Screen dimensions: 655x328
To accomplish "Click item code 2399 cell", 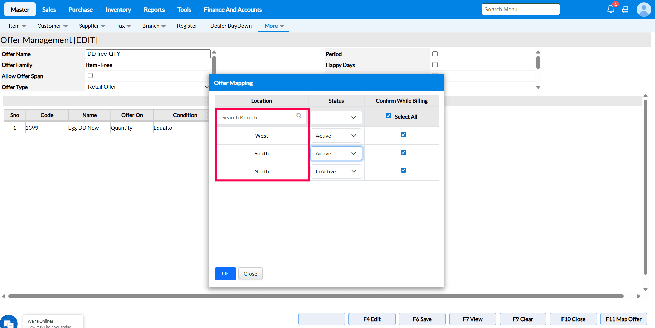I will click(47, 128).
